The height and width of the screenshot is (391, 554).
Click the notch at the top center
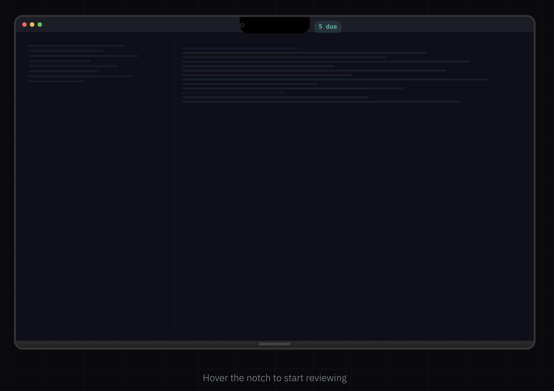[275, 25]
